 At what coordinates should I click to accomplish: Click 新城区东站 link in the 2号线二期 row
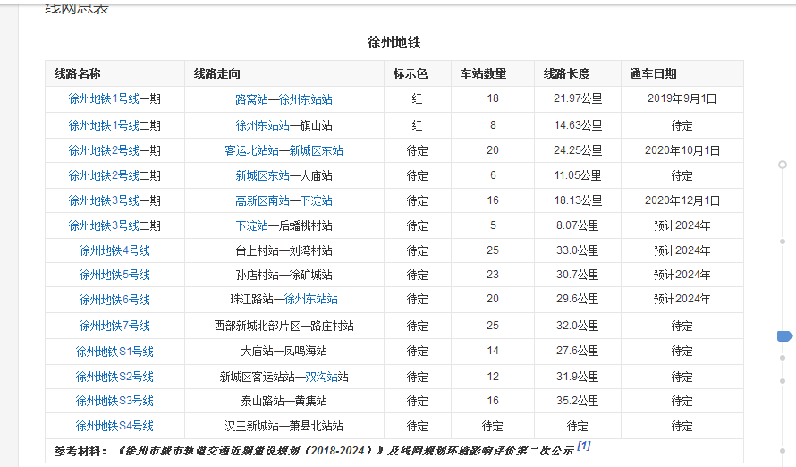tap(262, 175)
